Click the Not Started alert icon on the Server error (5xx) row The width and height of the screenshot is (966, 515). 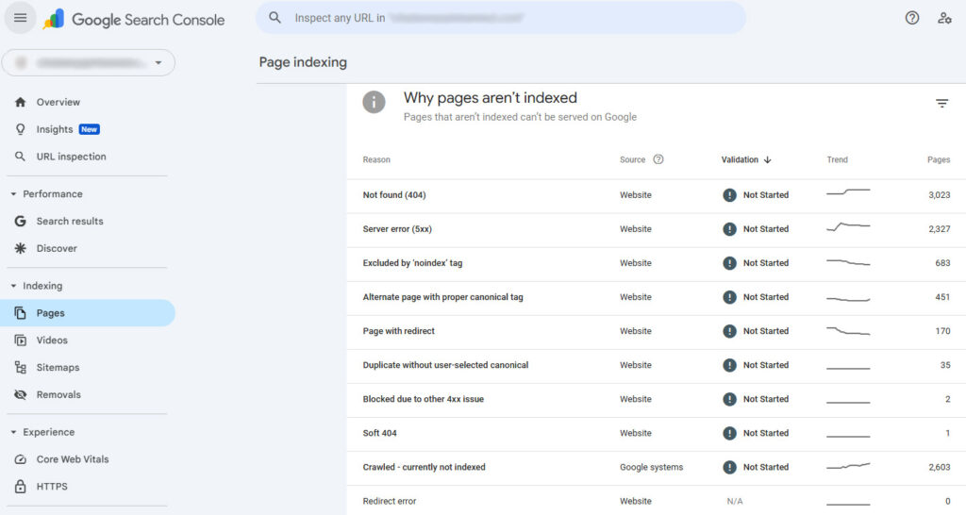pyautogui.click(x=729, y=229)
